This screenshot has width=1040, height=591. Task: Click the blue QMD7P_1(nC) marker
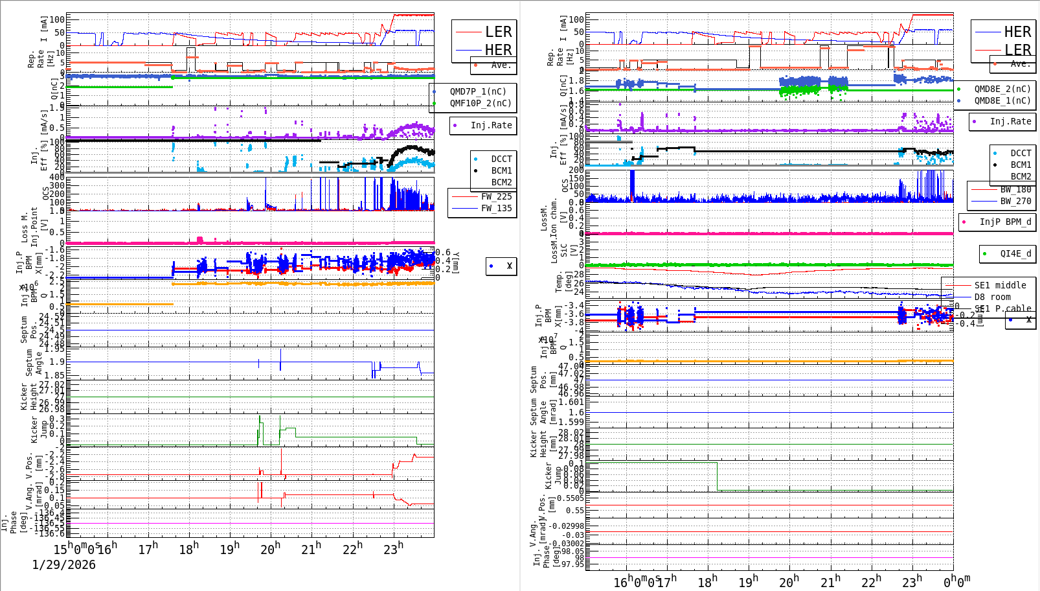pyautogui.click(x=435, y=91)
